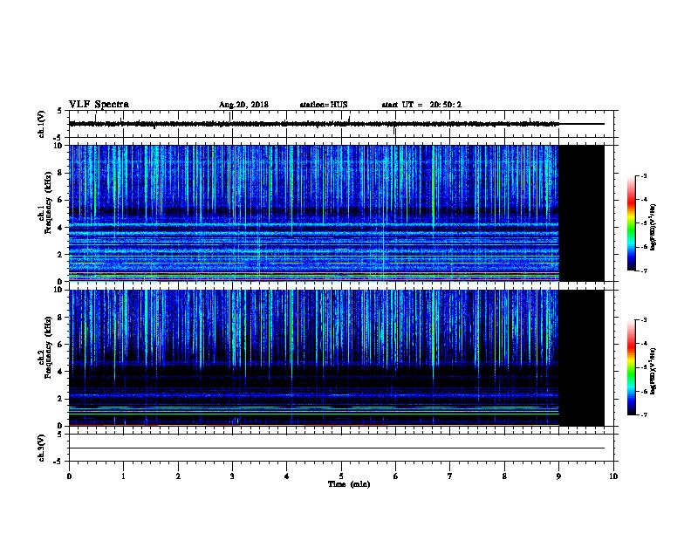Click the time axis tick label "5"
The height and width of the screenshot is (534, 691).
(x=341, y=476)
